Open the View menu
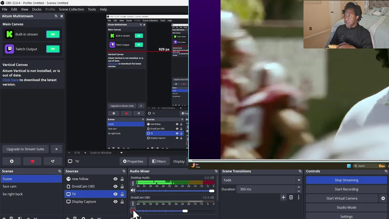The width and height of the screenshot is (389, 219). [25, 9]
